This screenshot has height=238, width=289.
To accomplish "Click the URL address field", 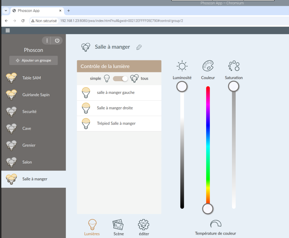I will click(x=122, y=21).
